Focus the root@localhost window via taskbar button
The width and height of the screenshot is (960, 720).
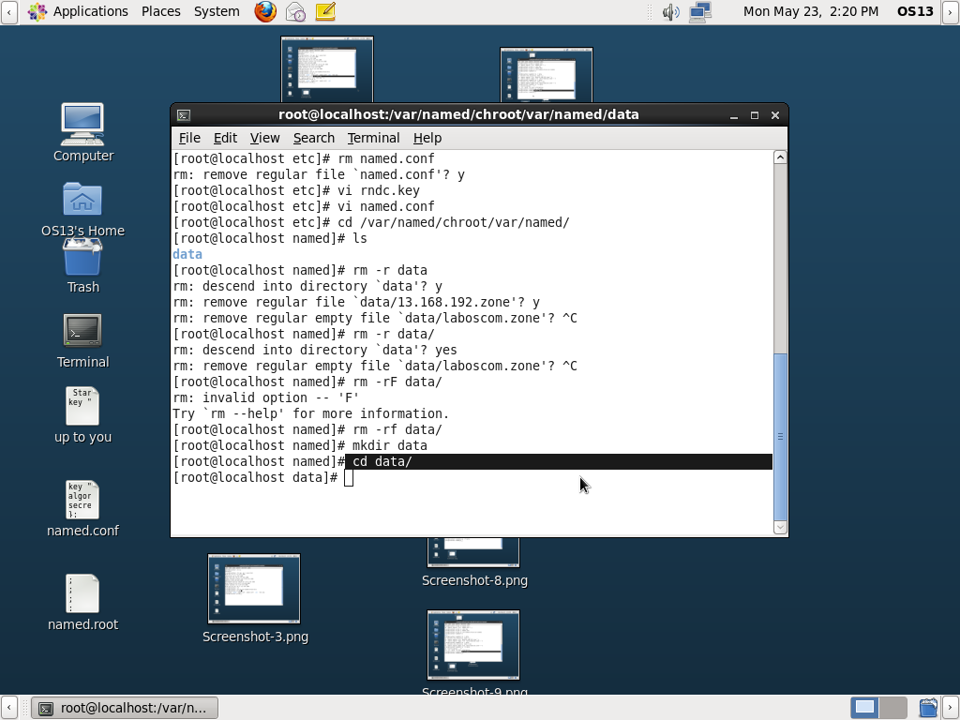click(125, 708)
